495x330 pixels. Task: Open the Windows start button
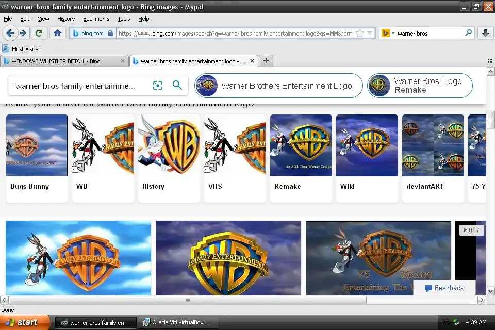(x=24, y=322)
